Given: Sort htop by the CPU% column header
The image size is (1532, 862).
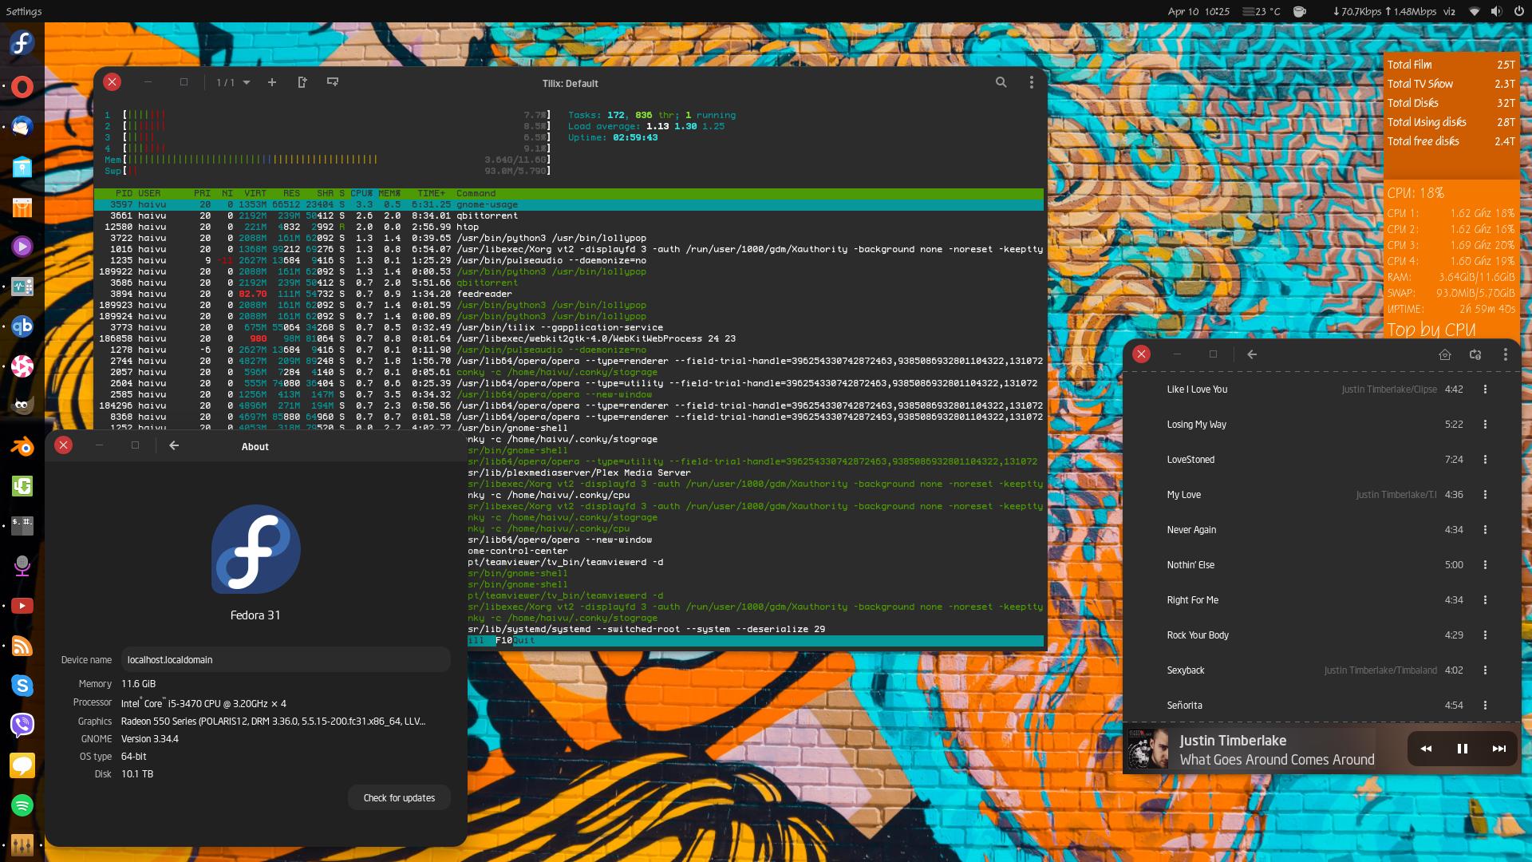Looking at the screenshot, I should pyautogui.click(x=361, y=193).
